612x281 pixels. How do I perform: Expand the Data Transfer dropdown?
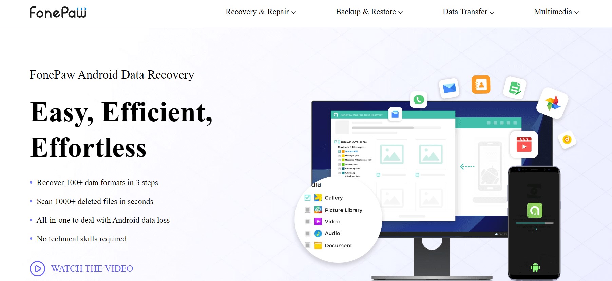(x=468, y=12)
